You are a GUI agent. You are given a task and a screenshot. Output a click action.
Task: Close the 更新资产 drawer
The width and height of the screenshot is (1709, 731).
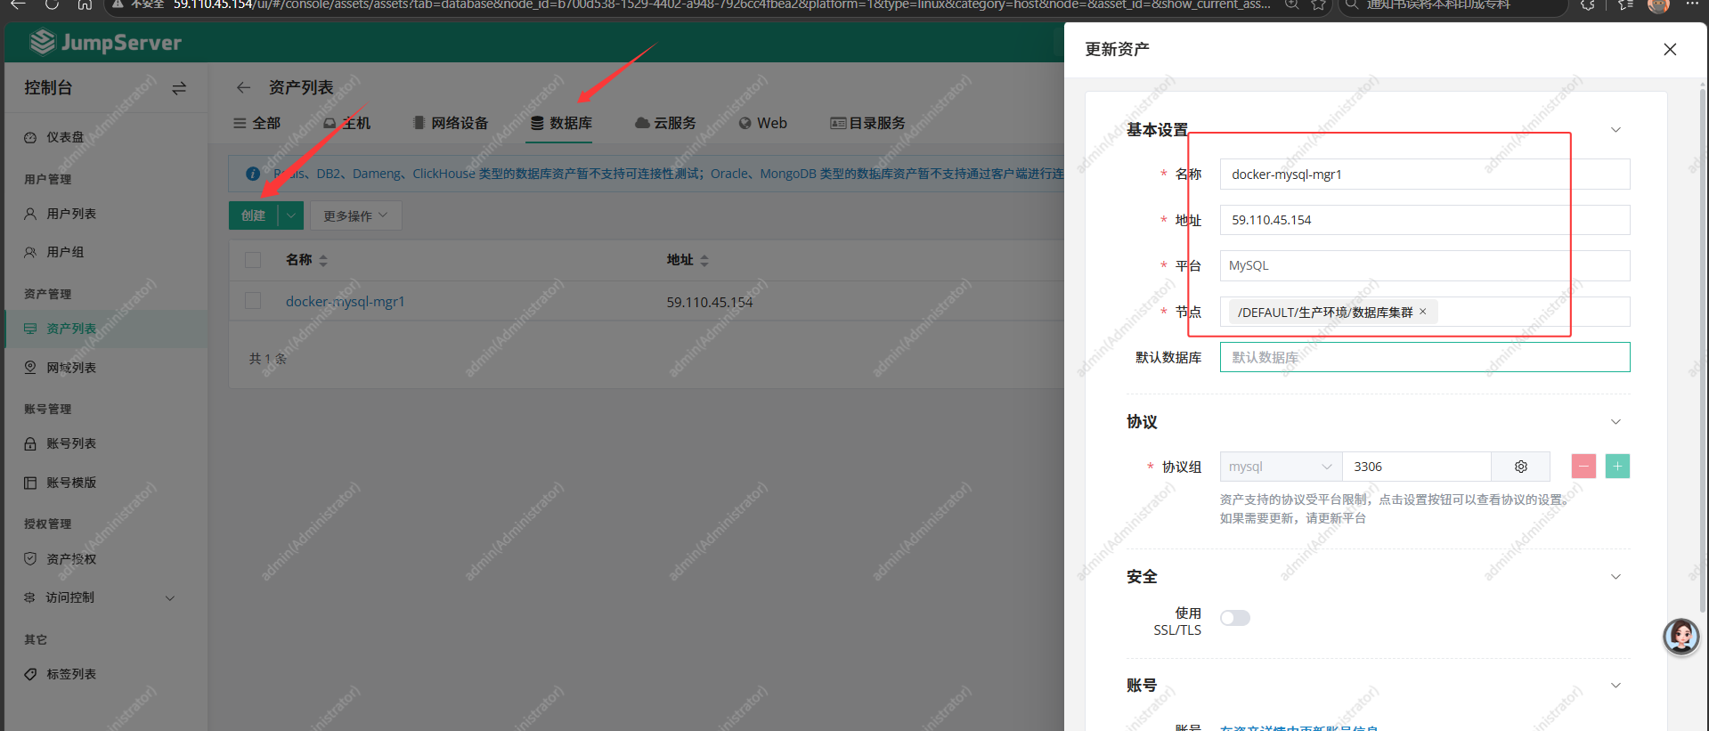click(1670, 50)
